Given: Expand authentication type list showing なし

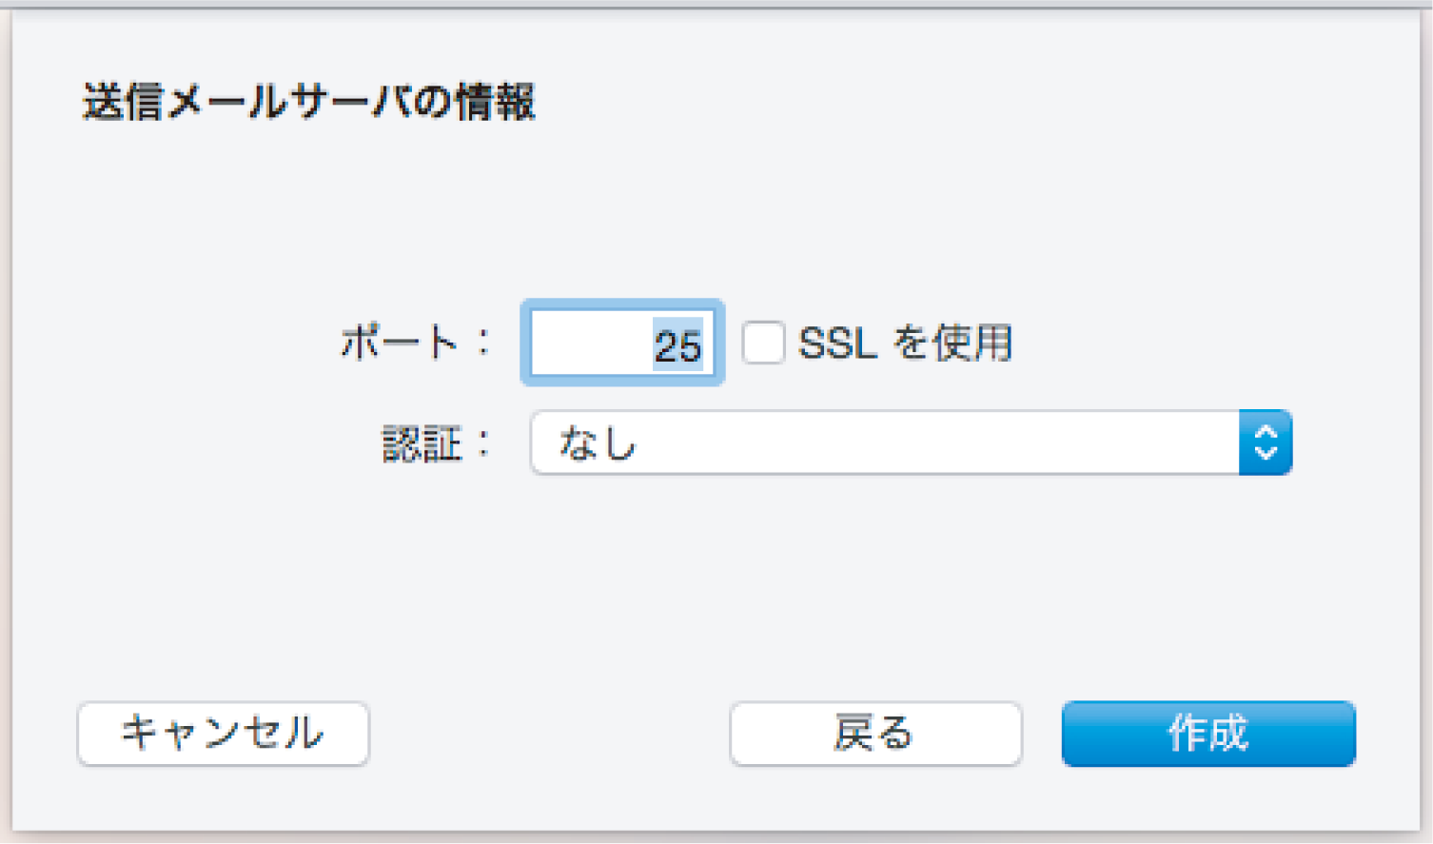Looking at the screenshot, I should coord(911,442).
